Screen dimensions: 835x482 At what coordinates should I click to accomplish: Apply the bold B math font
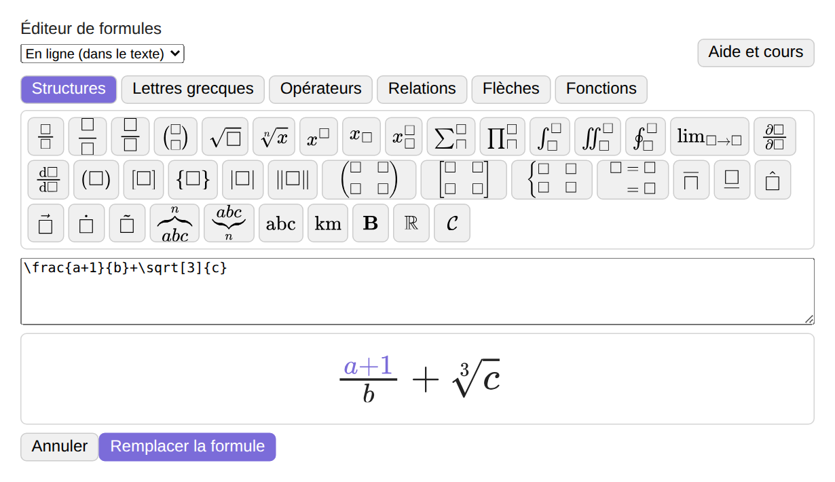pyautogui.click(x=371, y=223)
